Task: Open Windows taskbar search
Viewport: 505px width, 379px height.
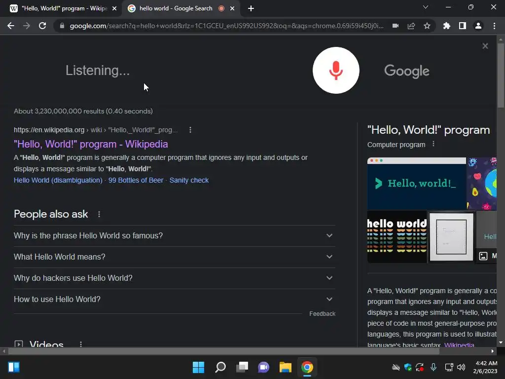Action: (x=220, y=367)
